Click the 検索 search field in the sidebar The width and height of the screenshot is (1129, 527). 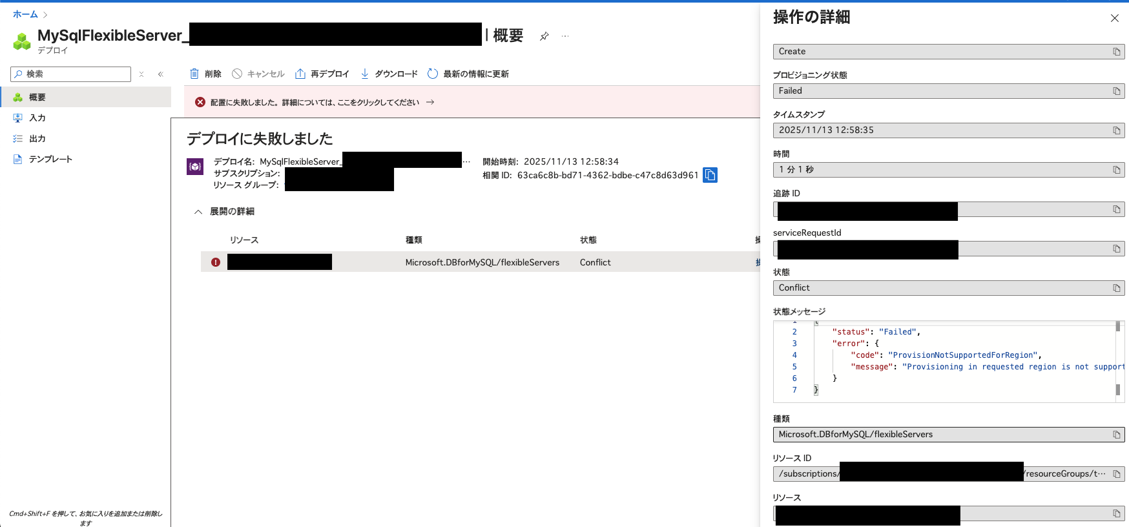[x=71, y=74]
